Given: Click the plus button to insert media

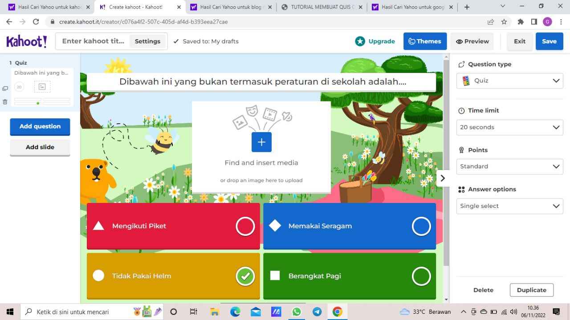Looking at the screenshot, I should pyautogui.click(x=261, y=142).
